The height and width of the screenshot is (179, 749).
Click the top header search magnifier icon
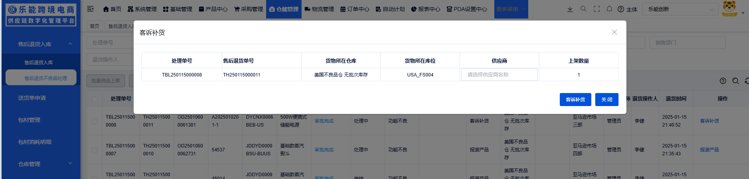coord(583,9)
